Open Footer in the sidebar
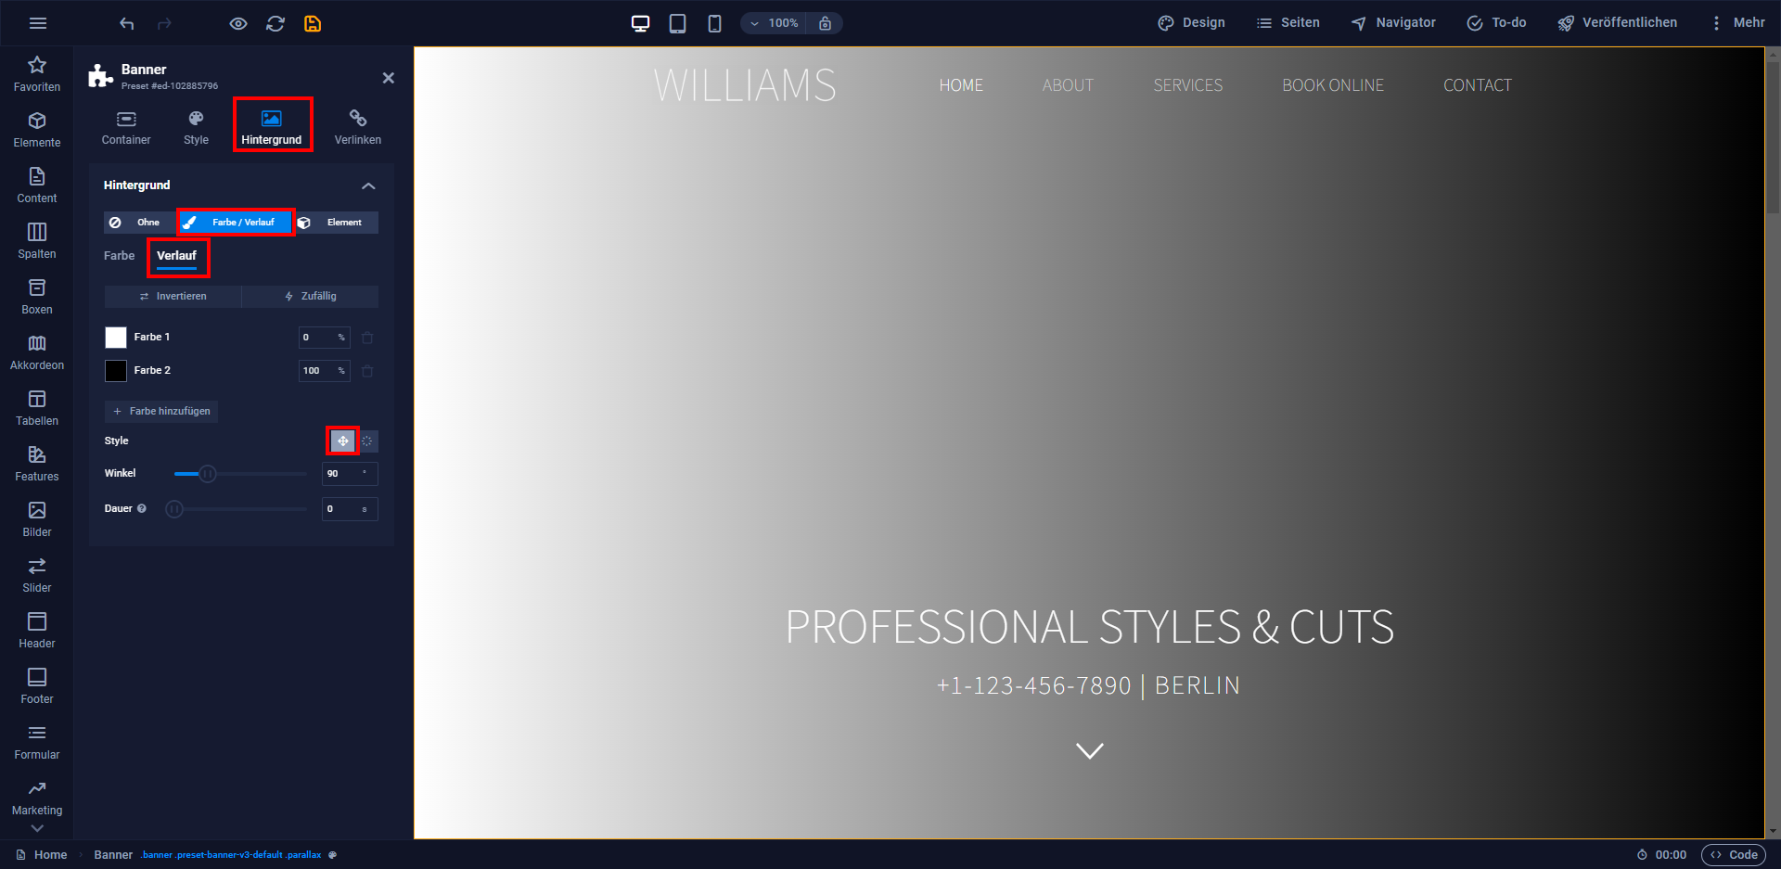The width and height of the screenshot is (1781, 869). pos(37,686)
